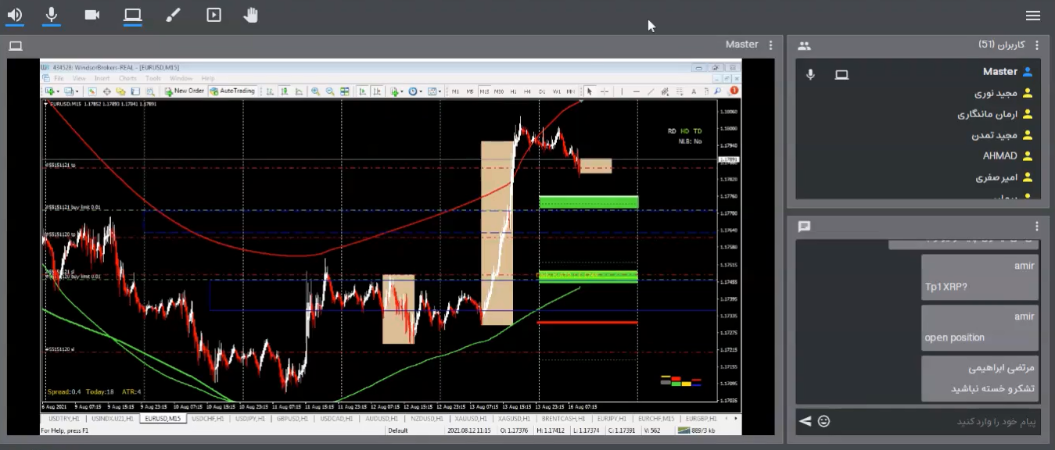Click the media play file icon
Screen dimensions: 1055x450
tap(214, 15)
